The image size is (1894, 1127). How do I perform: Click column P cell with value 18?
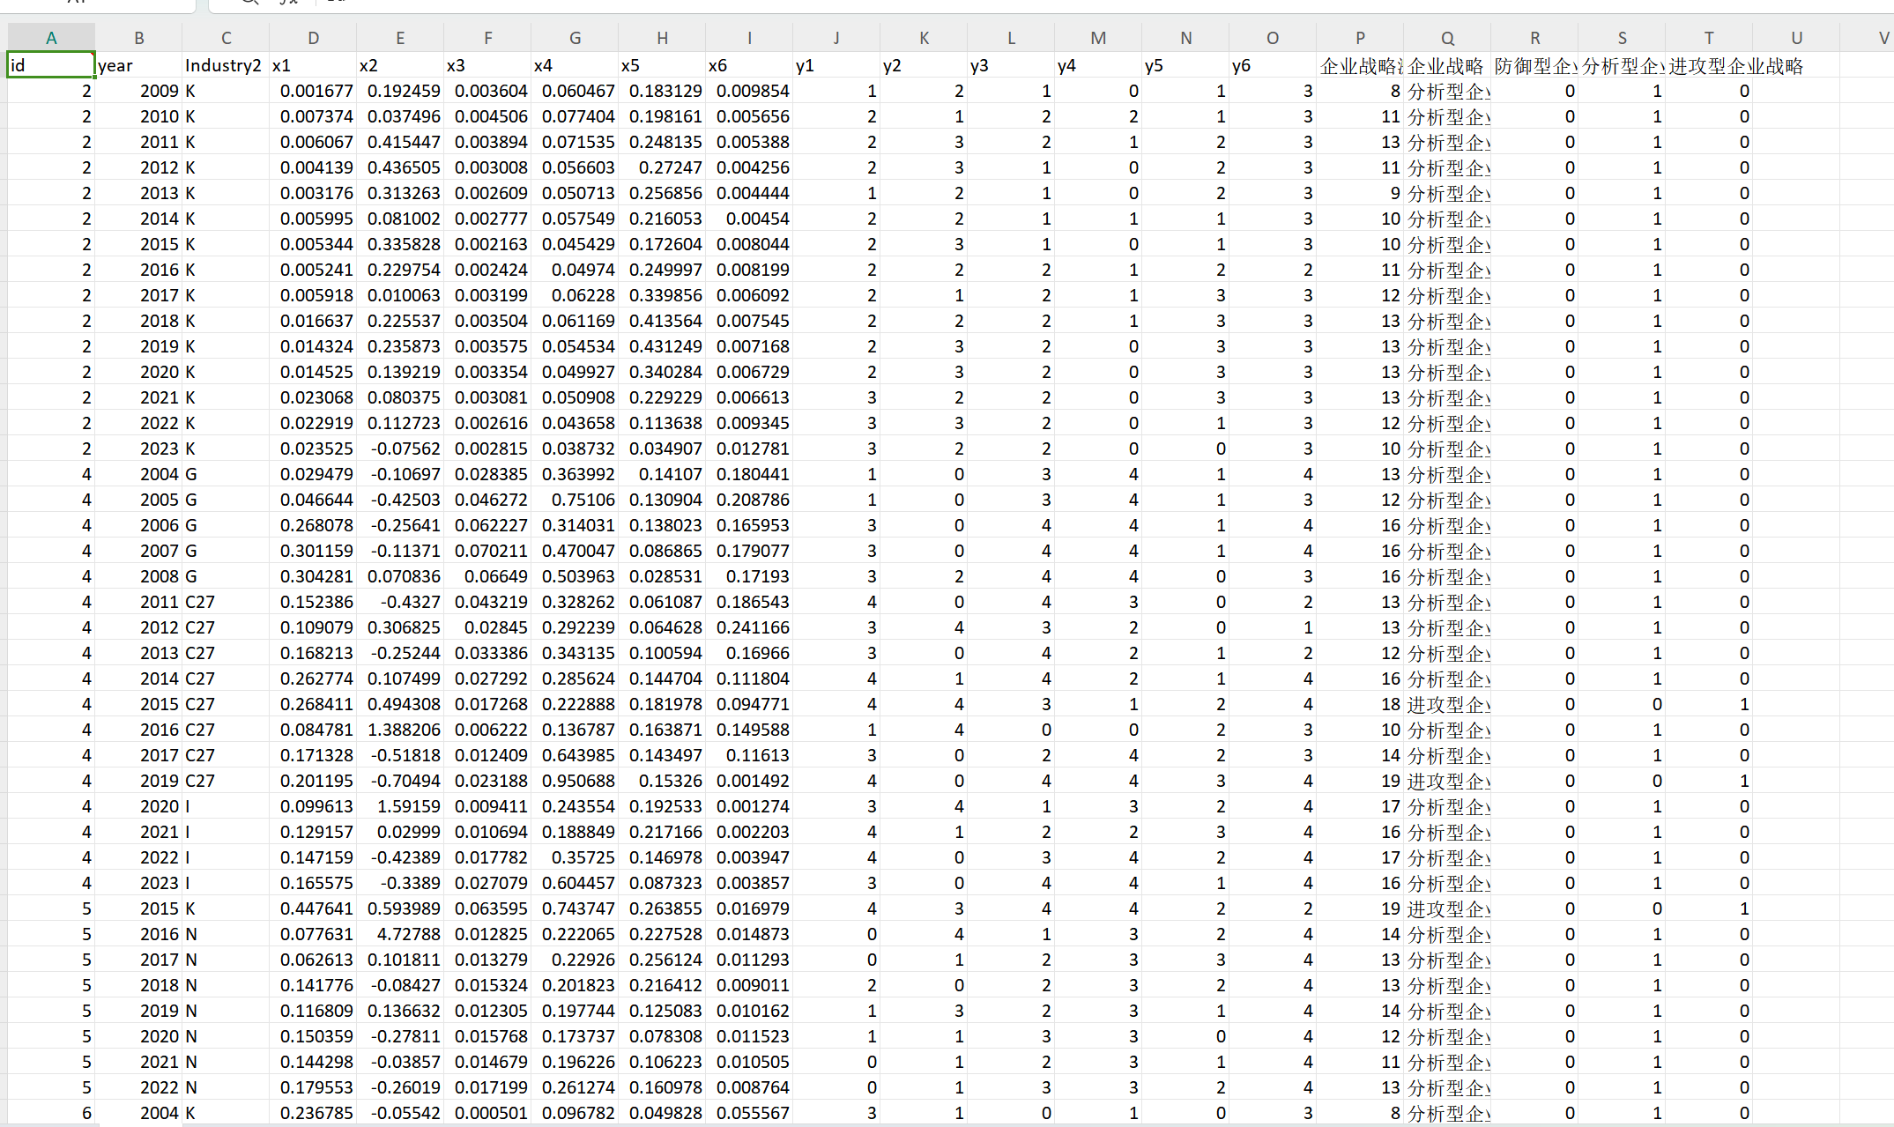[1360, 704]
